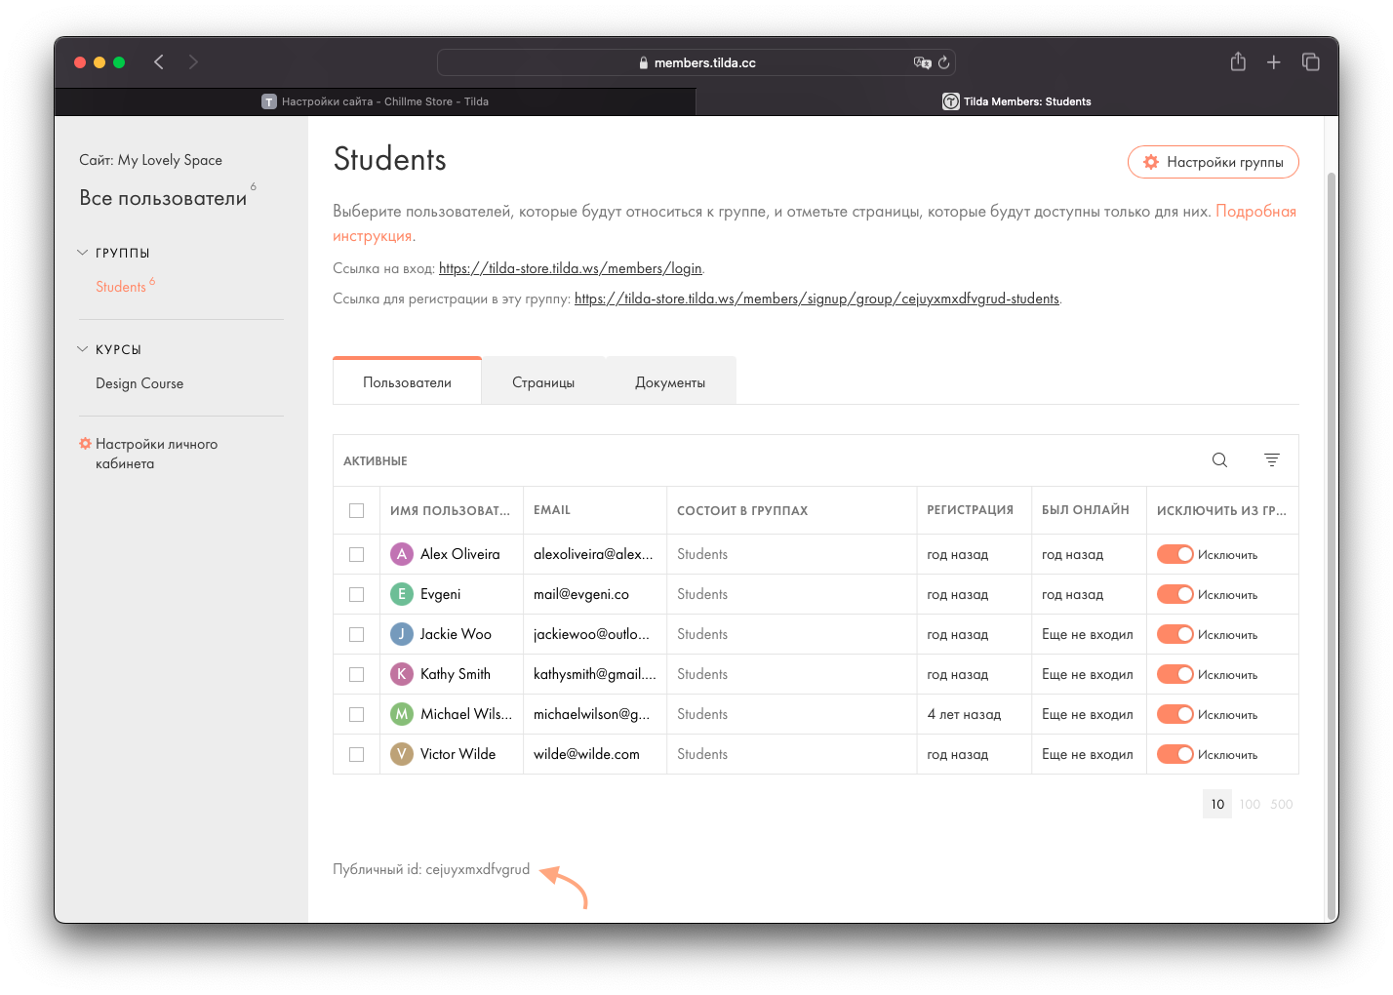The width and height of the screenshot is (1393, 995).
Task: Open Design Course in sidebar
Action: [139, 383]
